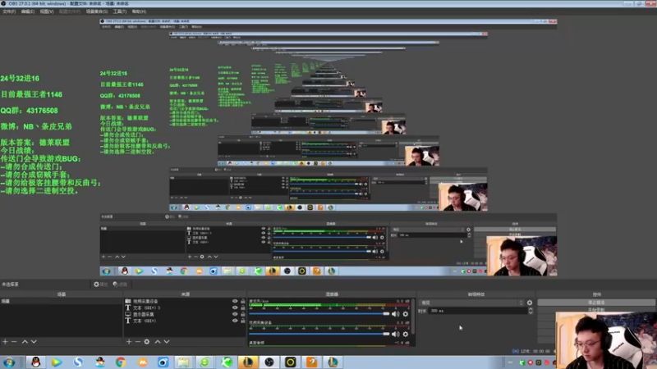Open the scene transition type dropdown
Viewport: 657px width, 369px height.
[x=472, y=303]
